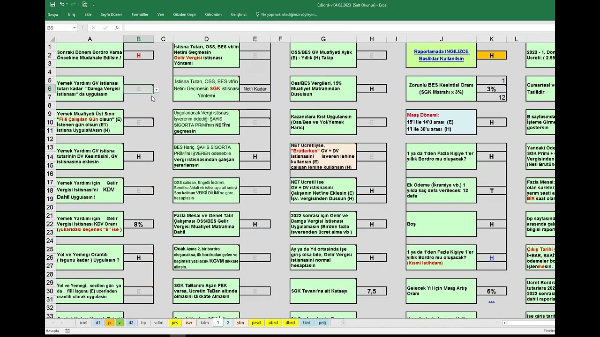Click the Redo arrow icon
The image size is (600, 337).
pyautogui.click(x=73, y=4)
